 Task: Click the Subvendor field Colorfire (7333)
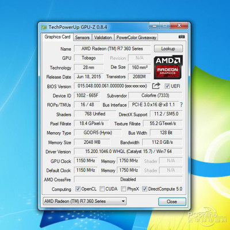155,95
